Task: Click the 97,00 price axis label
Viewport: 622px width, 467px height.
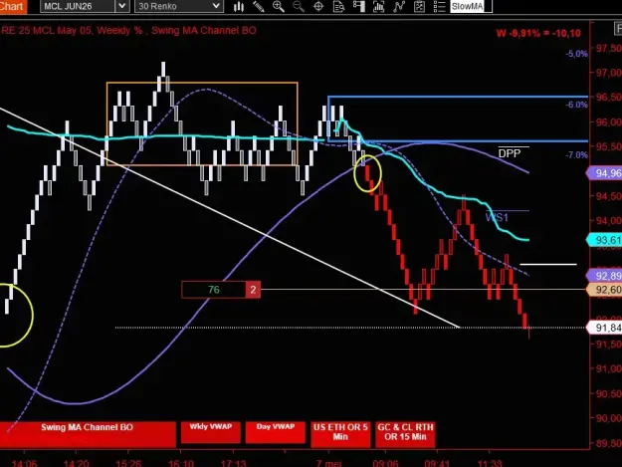Action: click(x=609, y=73)
